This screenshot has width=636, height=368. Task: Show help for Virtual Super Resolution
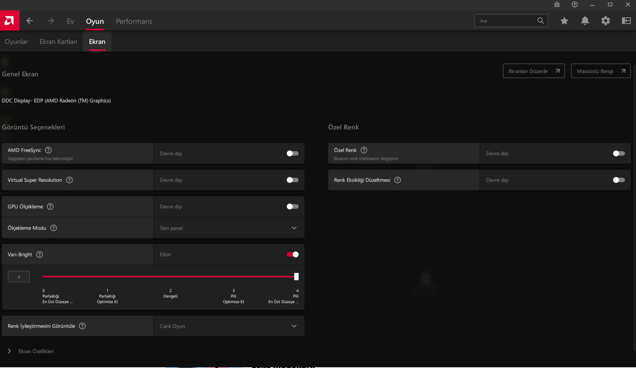(69, 180)
